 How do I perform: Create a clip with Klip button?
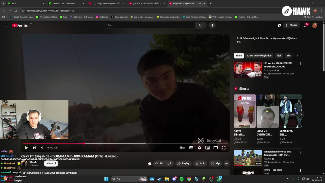(x=215, y=163)
